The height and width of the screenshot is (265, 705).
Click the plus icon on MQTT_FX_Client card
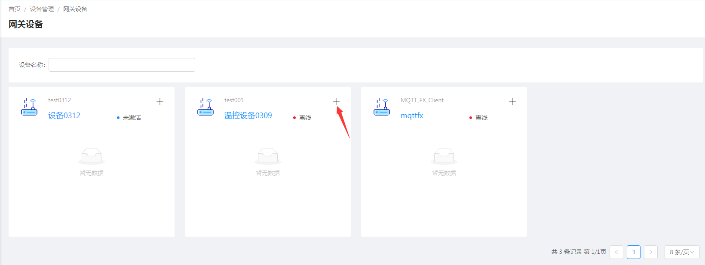[512, 101]
